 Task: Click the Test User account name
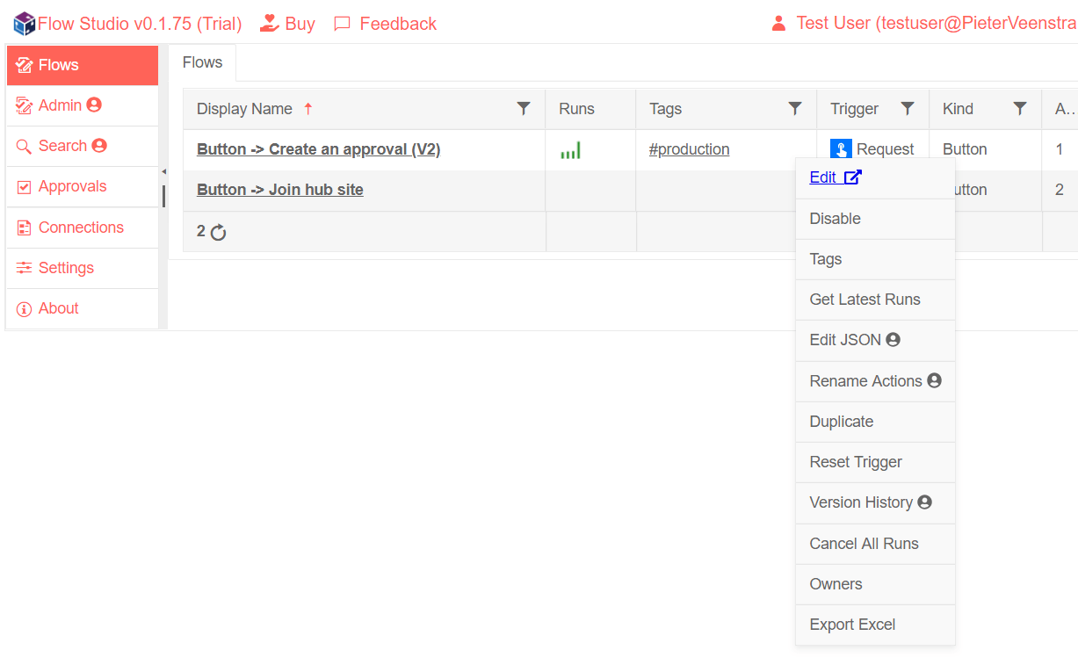click(x=936, y=24)
